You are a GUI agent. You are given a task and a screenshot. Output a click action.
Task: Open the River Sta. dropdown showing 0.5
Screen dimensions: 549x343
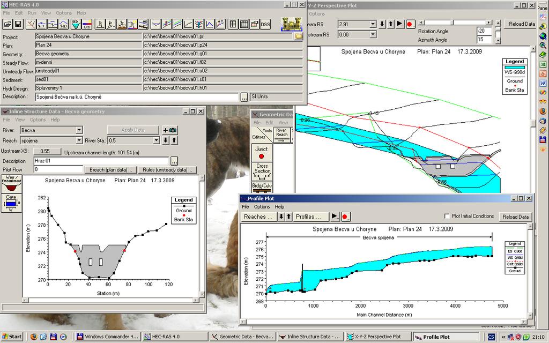pos(157,140)
